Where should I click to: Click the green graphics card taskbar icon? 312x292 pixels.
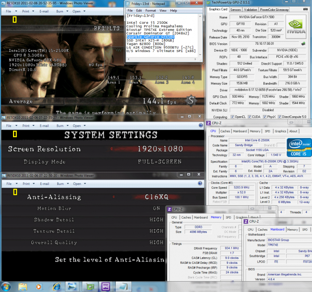(90, 287)
